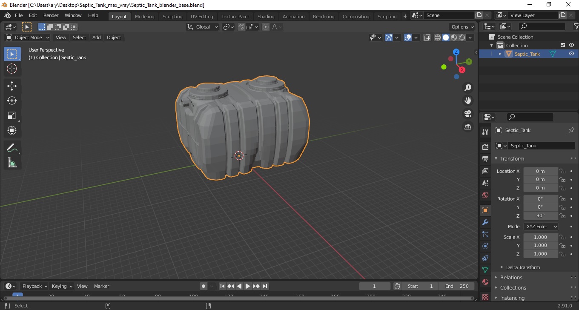Open the viewport Options dropdown
This screenshot has height=310, width=579.
462,27
